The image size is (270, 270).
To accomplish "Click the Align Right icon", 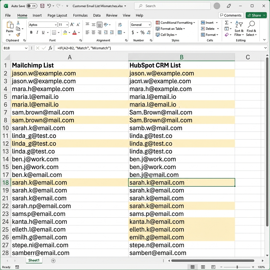I will (x=99, y=32).
